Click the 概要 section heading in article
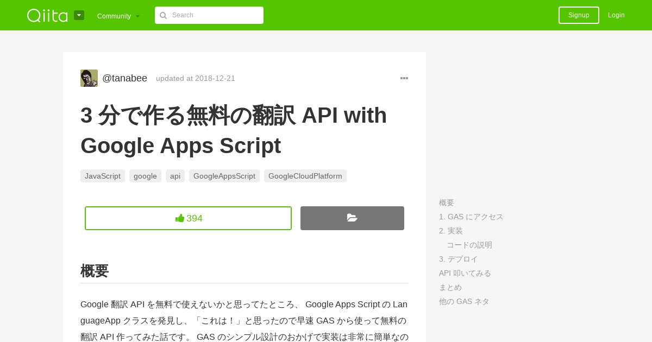Viewport: 652px width, 342px height. tap(95, 271)
